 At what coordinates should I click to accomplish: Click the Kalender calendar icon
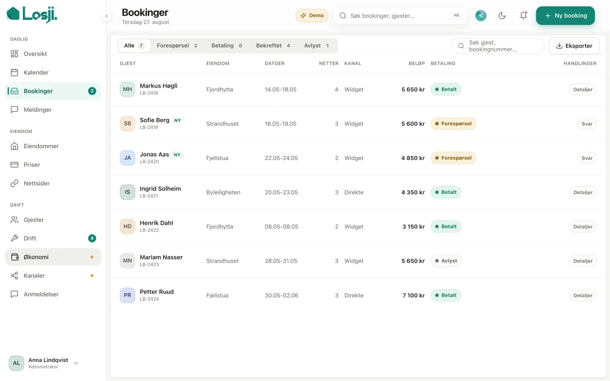pos(14,72)
